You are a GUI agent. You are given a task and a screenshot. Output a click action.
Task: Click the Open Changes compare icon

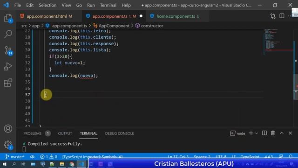pos(273,16)
